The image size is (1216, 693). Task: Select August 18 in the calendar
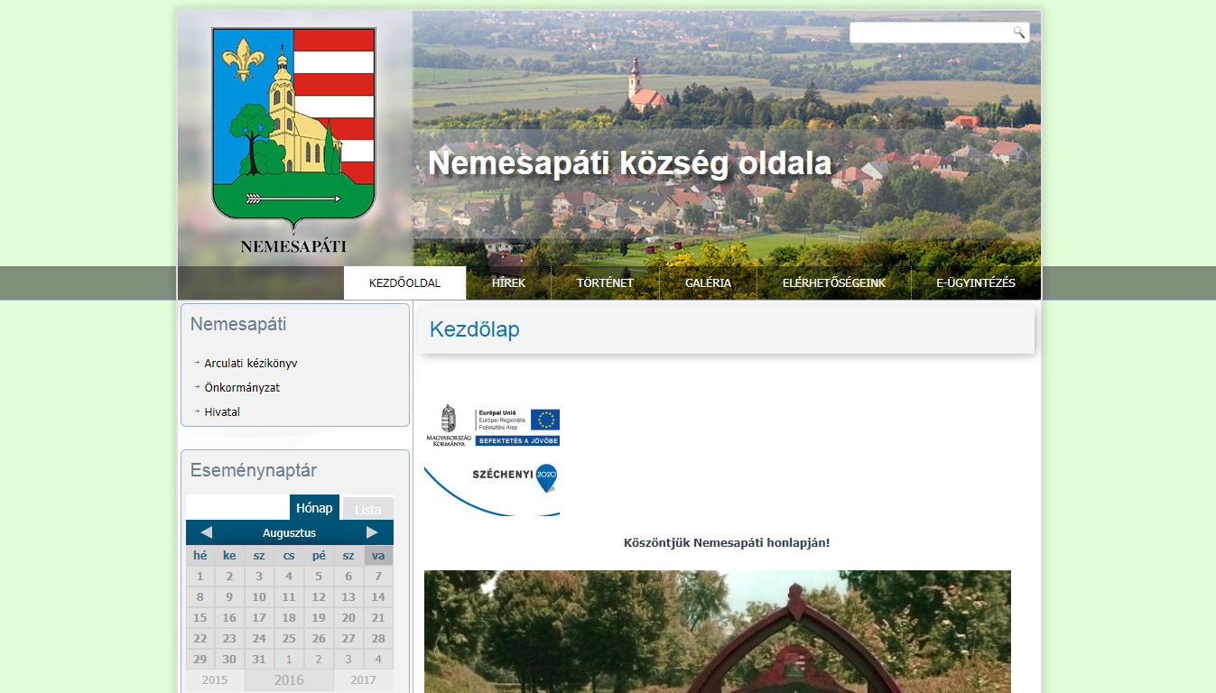coord(289,618)
